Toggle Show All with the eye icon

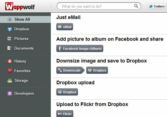pos(10,19)
